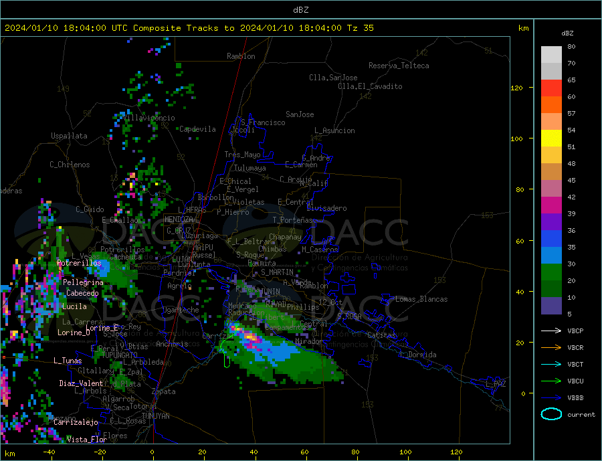This screenshot has width=602, height=461.
Task: Click the Diaz_Valent label
Action: (x=82, y=383)
